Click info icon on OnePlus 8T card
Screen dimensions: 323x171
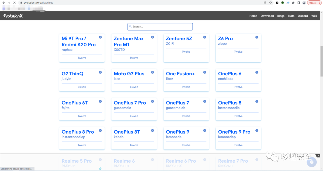point(153,130)
